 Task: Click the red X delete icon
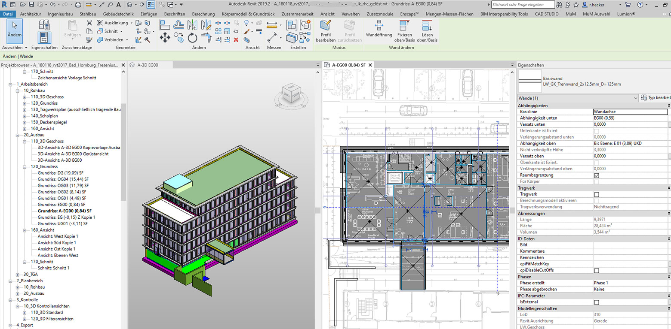coord(236,40)
